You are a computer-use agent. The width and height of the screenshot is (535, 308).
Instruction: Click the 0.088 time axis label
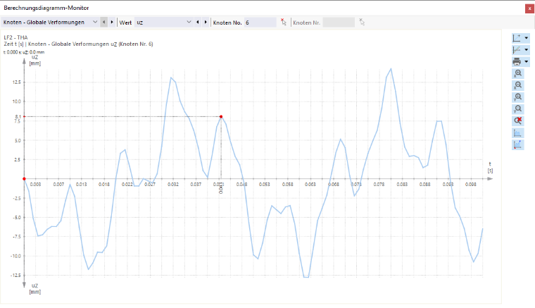424,185
